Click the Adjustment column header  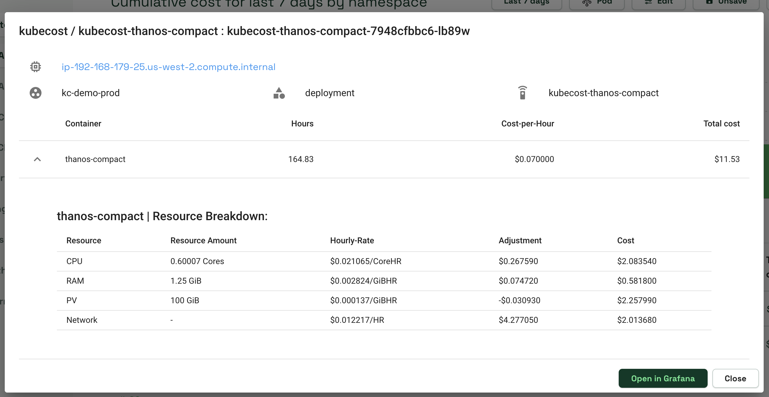tap(520, 240)
